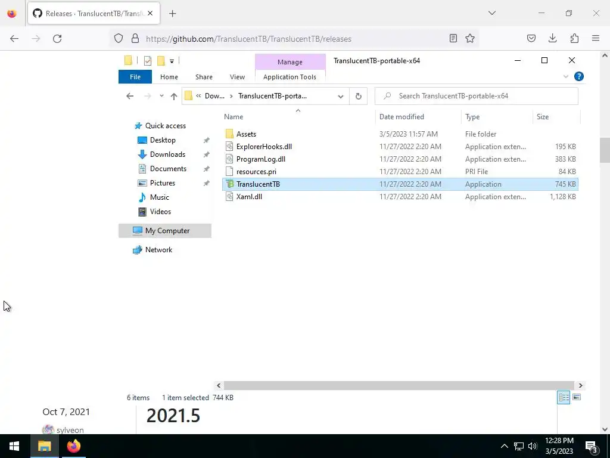Select the TranslucentTB application icon
The height and width of the screenshot is (458, 610).
tap(229, 184)
